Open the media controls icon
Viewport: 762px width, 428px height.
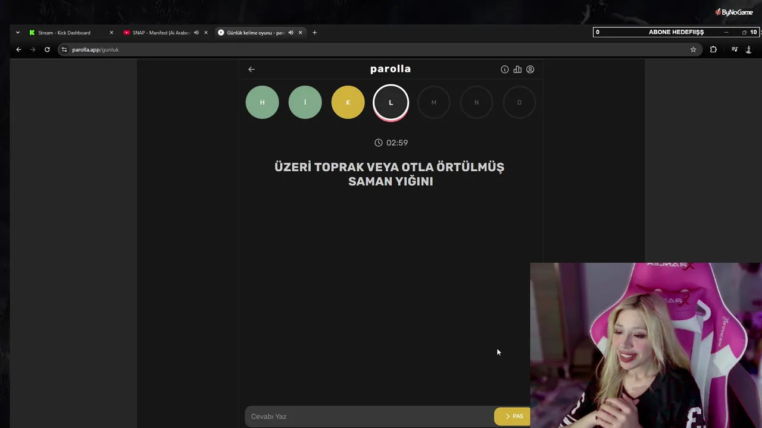pyautogui.click(x=735, y=49)
